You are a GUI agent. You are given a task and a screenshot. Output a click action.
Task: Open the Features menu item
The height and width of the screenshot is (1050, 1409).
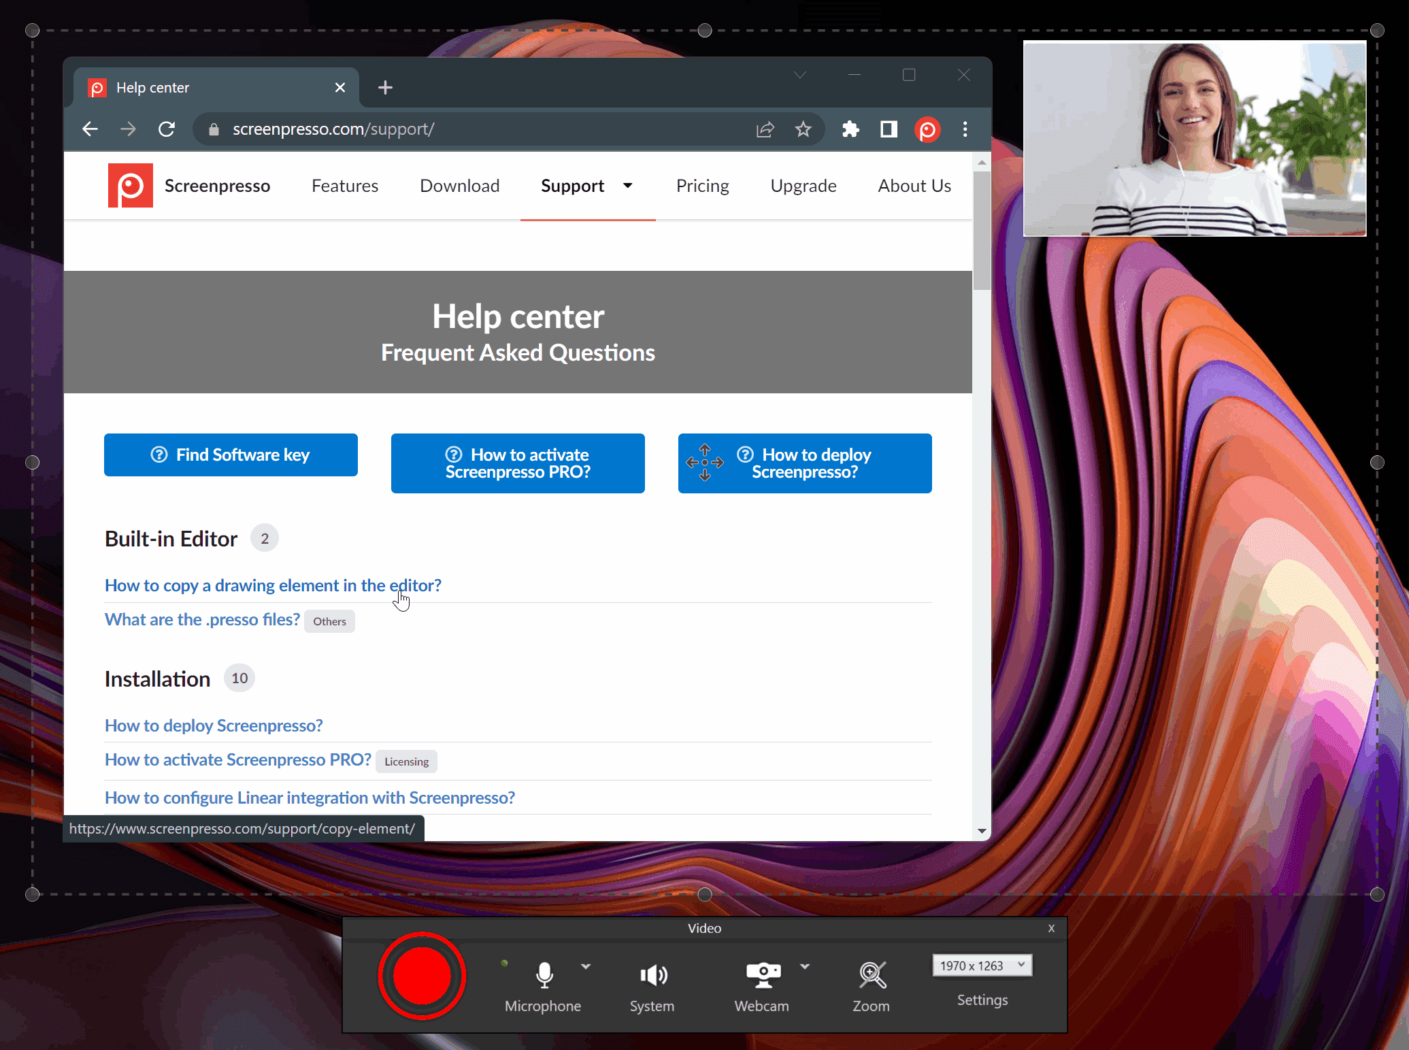point(343,185)
